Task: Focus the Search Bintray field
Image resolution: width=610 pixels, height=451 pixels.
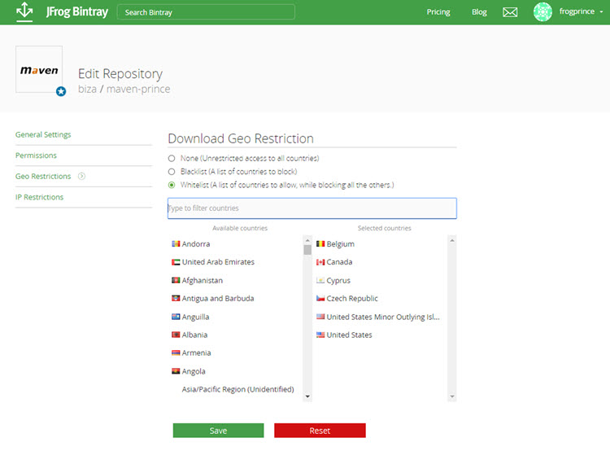Action: 206,12
